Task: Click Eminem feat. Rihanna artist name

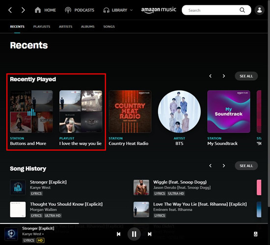Action: coord(173,210)
